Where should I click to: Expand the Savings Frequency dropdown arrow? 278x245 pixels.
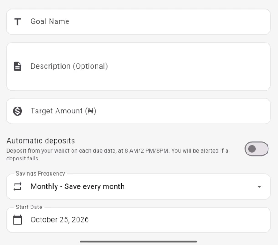point(259,186)
